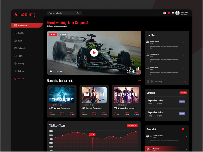Select Privacy in the navigation sidebar
Image resolution: width=203 pixels, height=152 pixels.
point(21,63)
